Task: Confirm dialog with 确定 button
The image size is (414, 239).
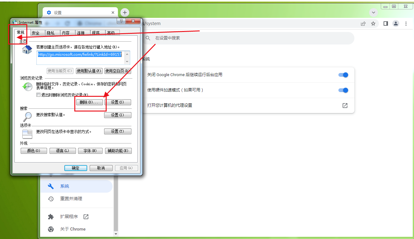Action: point(76,168)
